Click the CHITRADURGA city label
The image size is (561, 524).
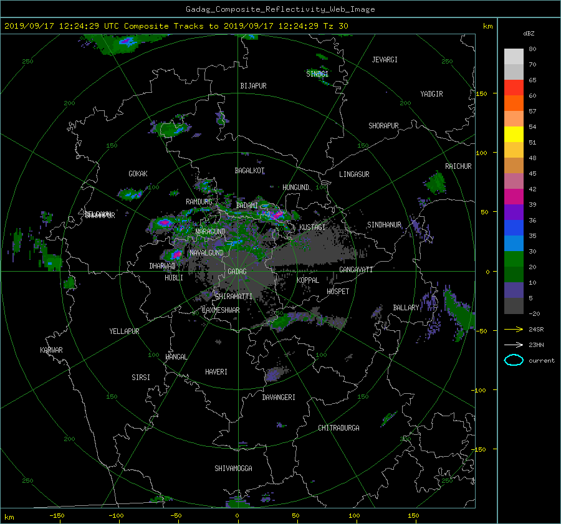coord(338,428)
